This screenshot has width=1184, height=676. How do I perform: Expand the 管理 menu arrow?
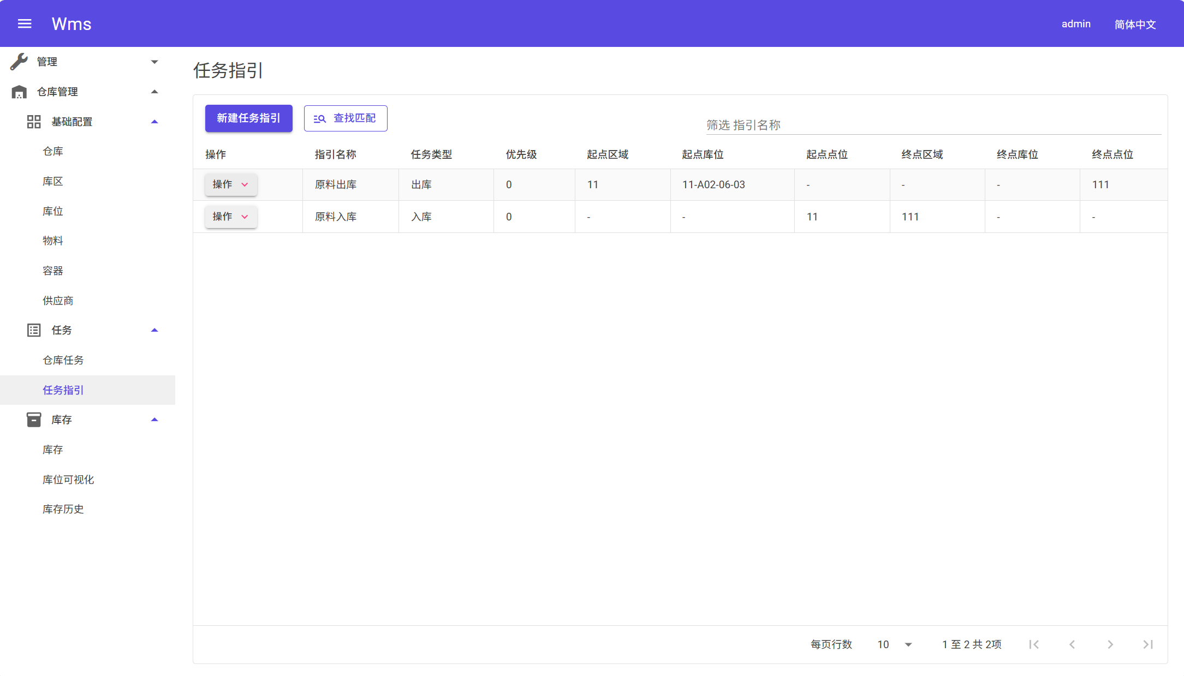pyautogui.click(x=154, y=62)
